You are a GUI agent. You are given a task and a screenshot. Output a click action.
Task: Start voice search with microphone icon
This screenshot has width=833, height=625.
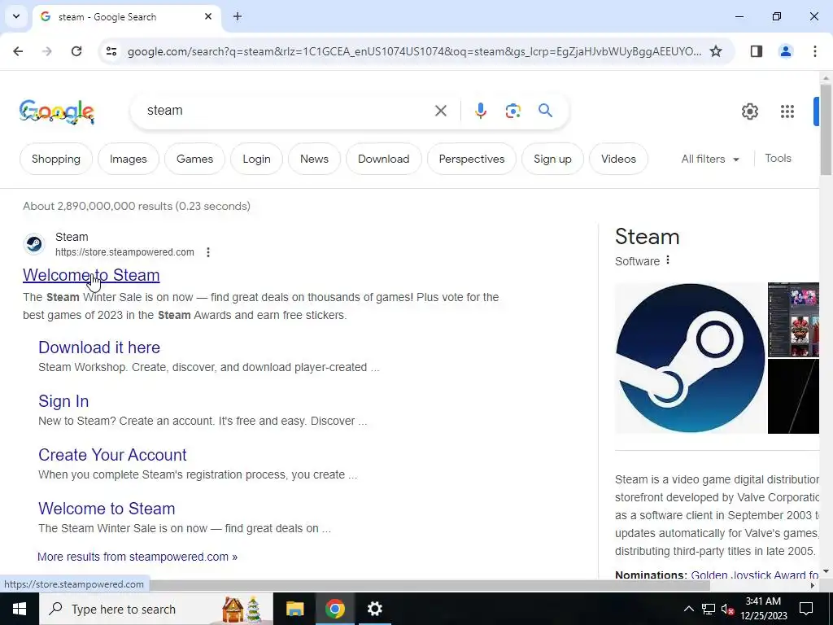click(480, 111)
